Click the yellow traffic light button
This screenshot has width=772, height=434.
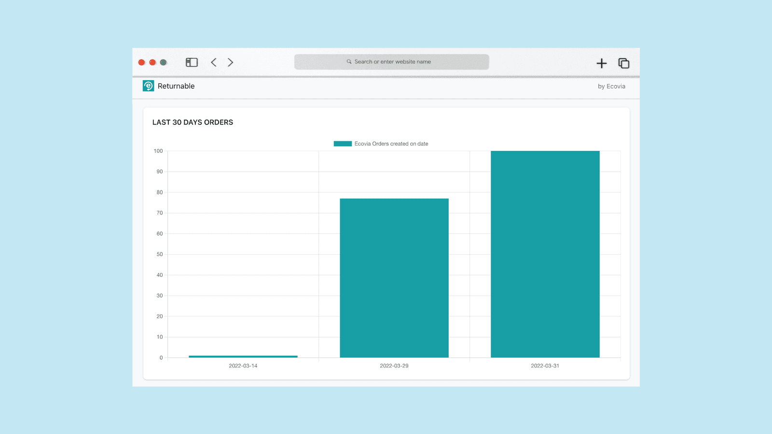(x=152, y=62)
